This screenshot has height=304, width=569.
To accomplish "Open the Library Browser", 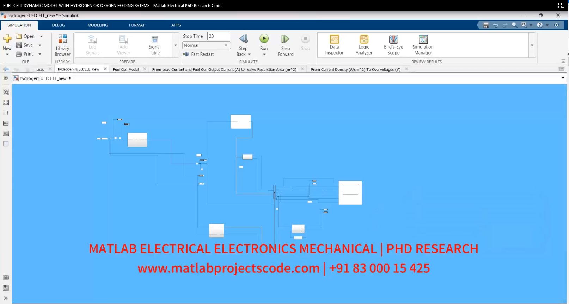I will tap(62, 45).
